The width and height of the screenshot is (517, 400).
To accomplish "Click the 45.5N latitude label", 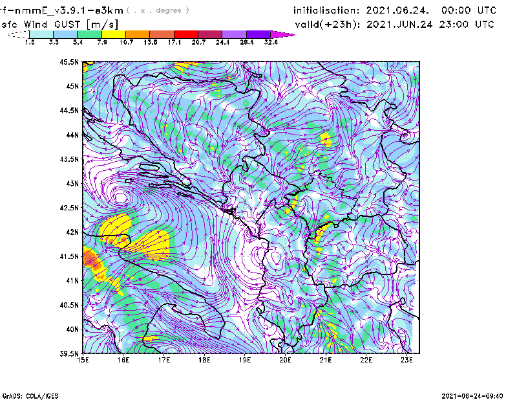I will 69,62.
